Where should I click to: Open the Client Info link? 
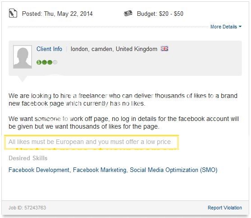point(49,49)
